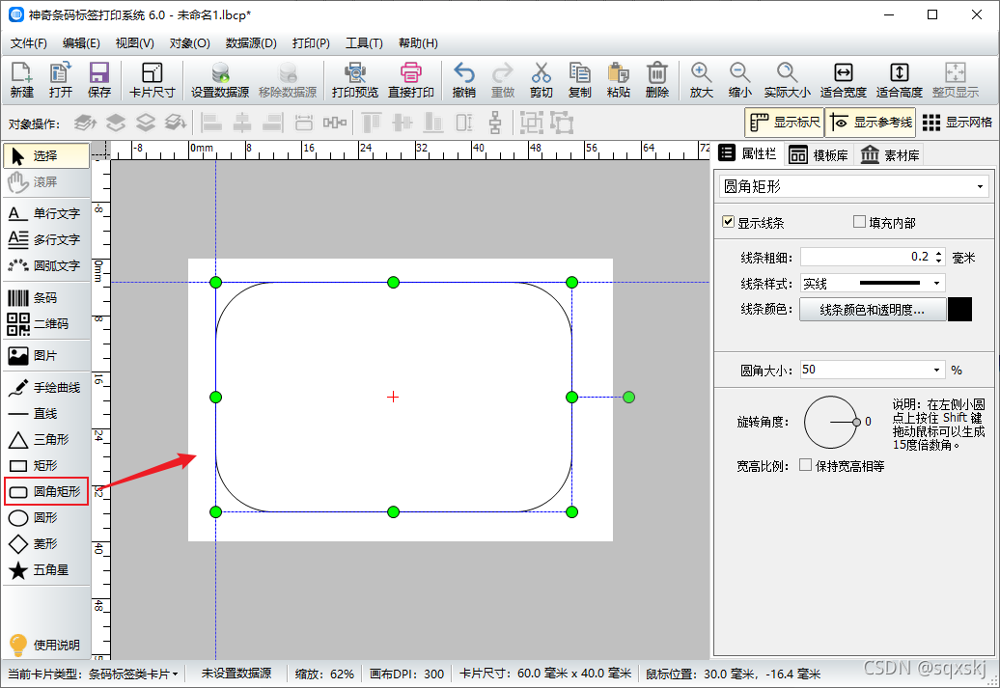
Task: Click the 剪切 cut icon
Action: 541,80
